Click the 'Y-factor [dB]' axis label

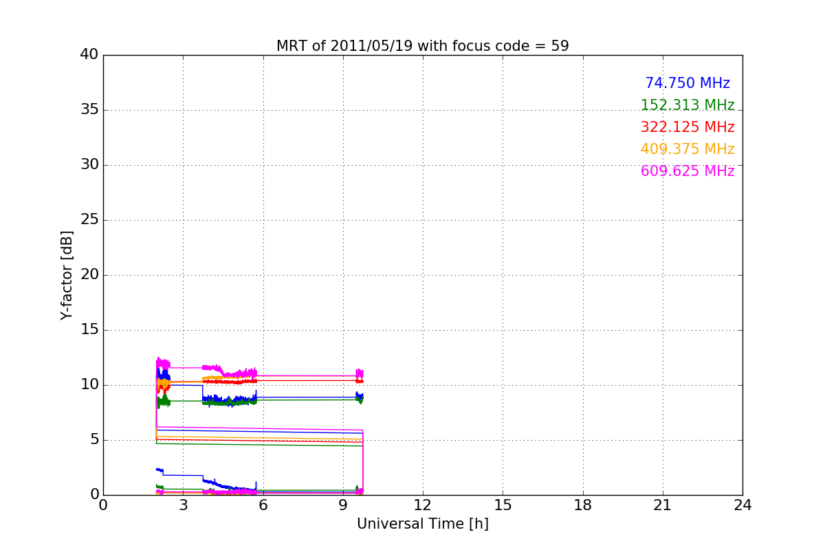tap(67, 275)
